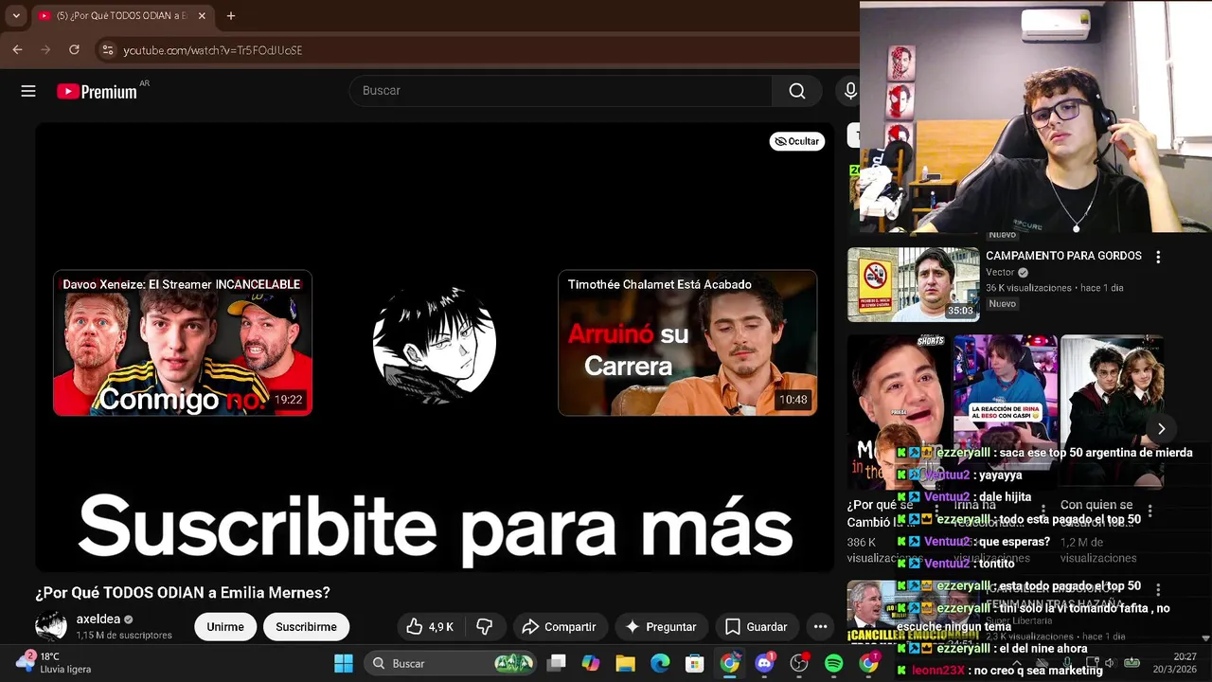The image size is (1212, 682).
Task: Open File Explorer from taskbar
Action: coord(625,663)
